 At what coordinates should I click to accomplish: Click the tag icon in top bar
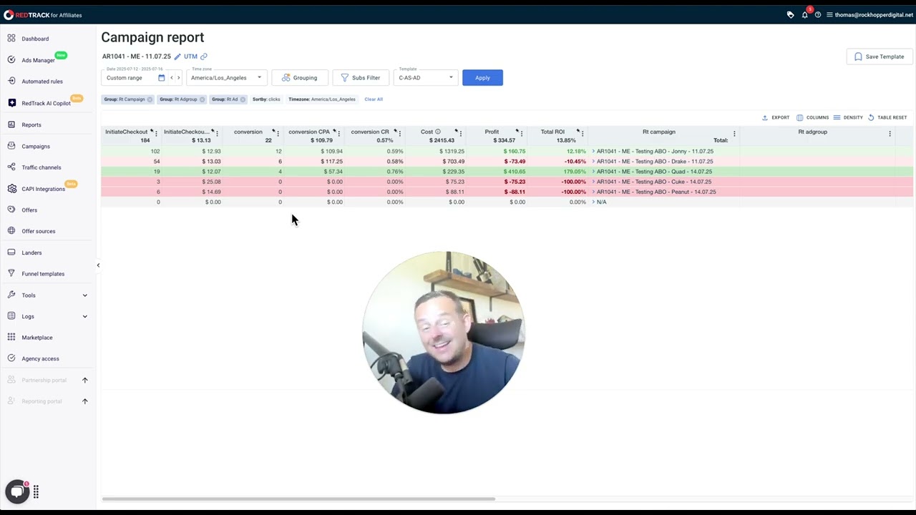(790, 15)
